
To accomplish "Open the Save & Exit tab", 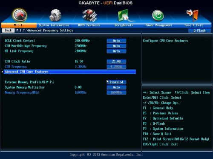I will pos(194,25).
